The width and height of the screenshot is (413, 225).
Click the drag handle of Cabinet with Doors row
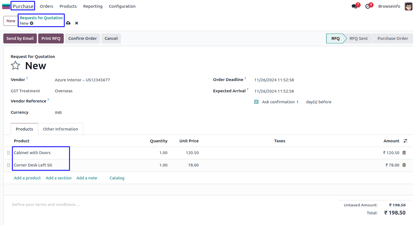coord(9,153)
